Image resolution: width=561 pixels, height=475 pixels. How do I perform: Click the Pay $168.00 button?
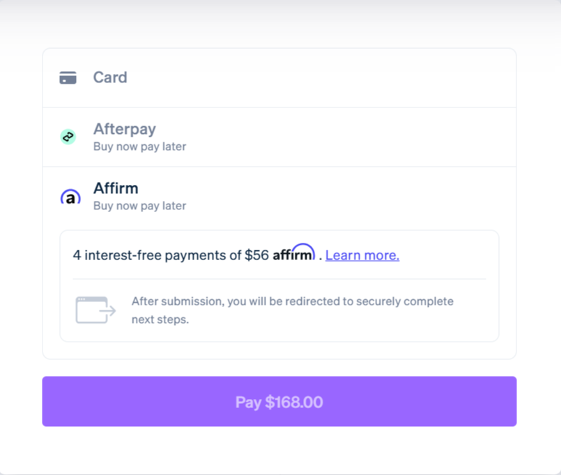tap(279, 401)
